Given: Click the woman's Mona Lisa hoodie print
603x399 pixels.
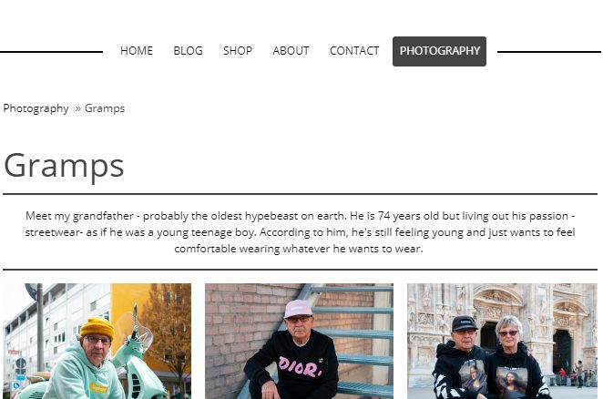Looking at the screenshot, I should [511, 382].
